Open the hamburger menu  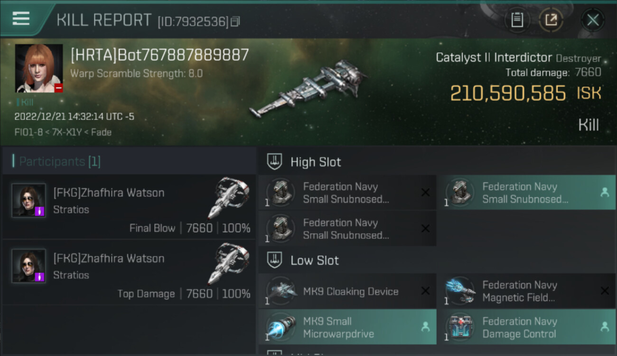(21, 19)
